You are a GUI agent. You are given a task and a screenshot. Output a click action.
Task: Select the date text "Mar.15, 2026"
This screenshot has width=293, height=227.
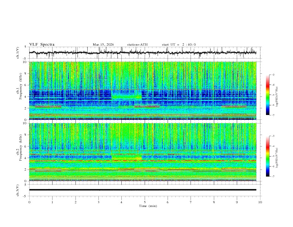click(103, 45)
